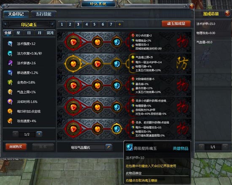This screenshot has height=185, width=232.
Task: Select the 移动速度+1.2% jade icon
Action: (x=10, y=73)
